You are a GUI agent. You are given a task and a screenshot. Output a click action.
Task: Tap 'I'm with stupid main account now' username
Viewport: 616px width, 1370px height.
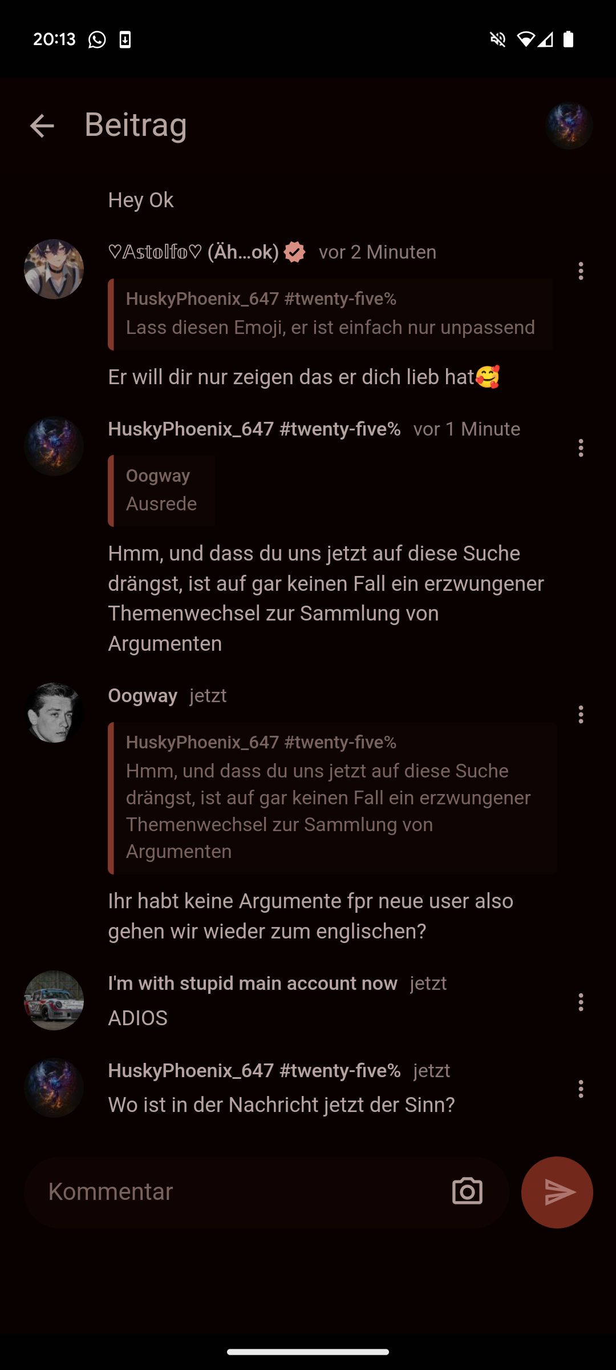click(x=253, y=984)
